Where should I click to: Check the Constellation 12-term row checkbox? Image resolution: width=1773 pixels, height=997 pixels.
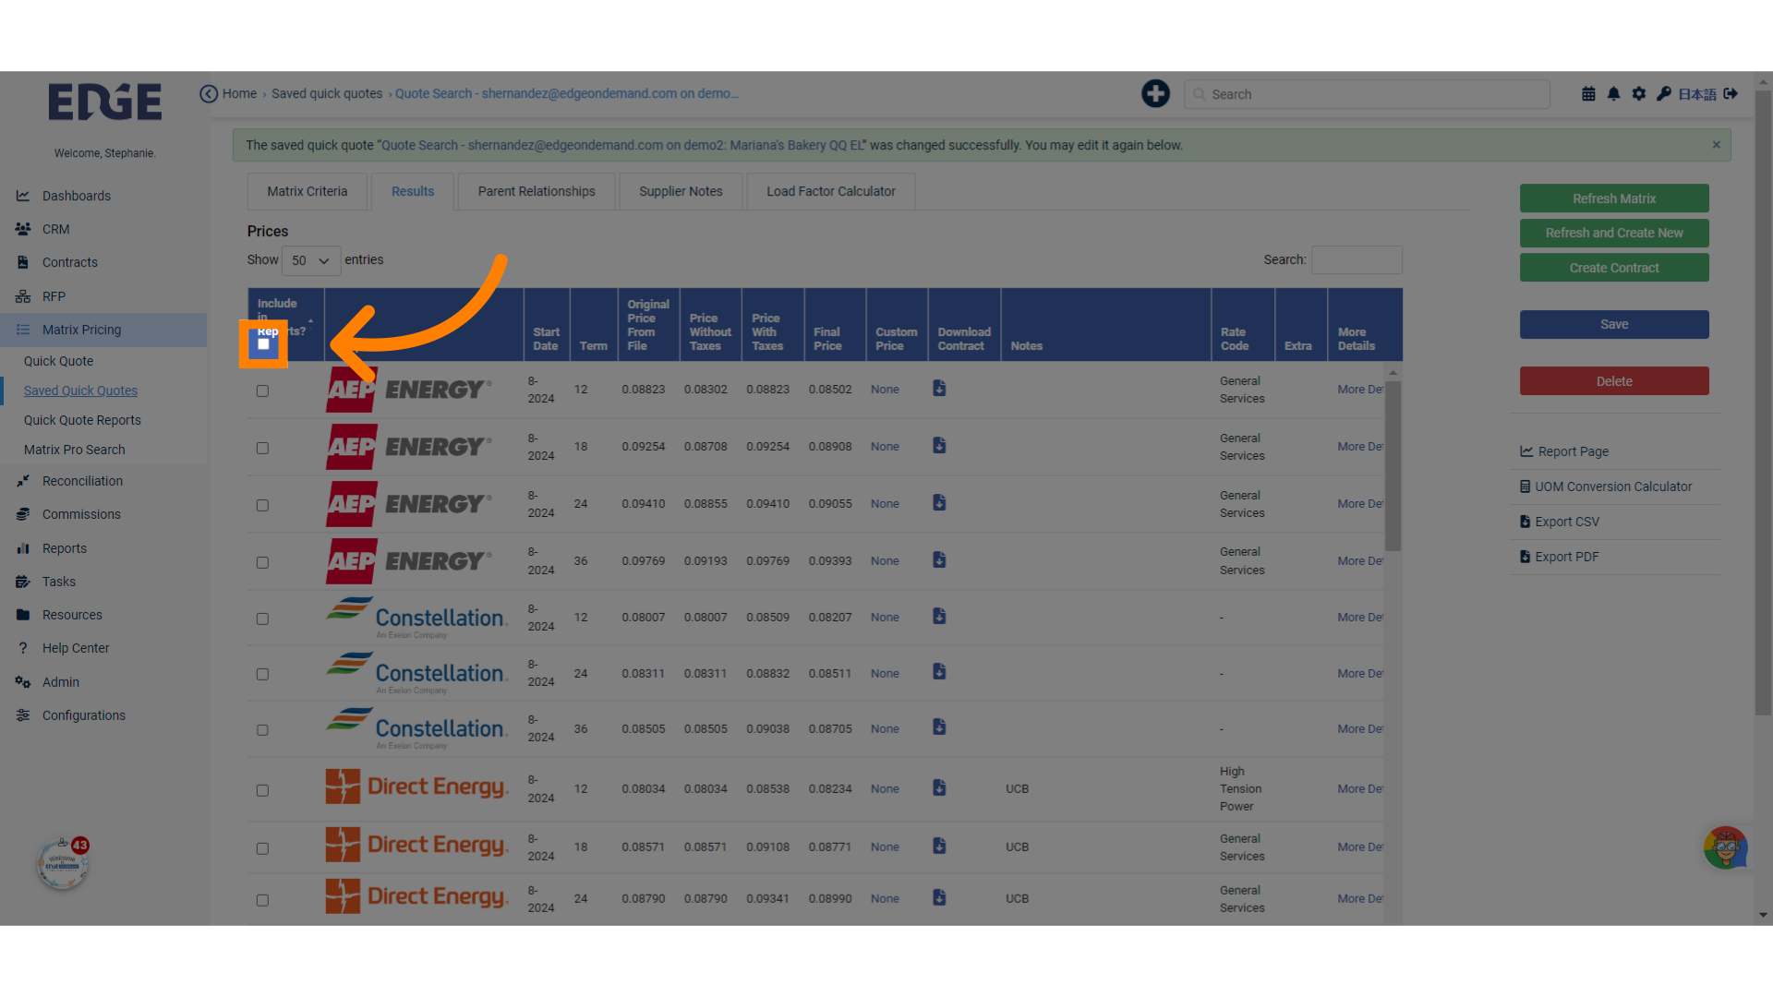(262, 619)
